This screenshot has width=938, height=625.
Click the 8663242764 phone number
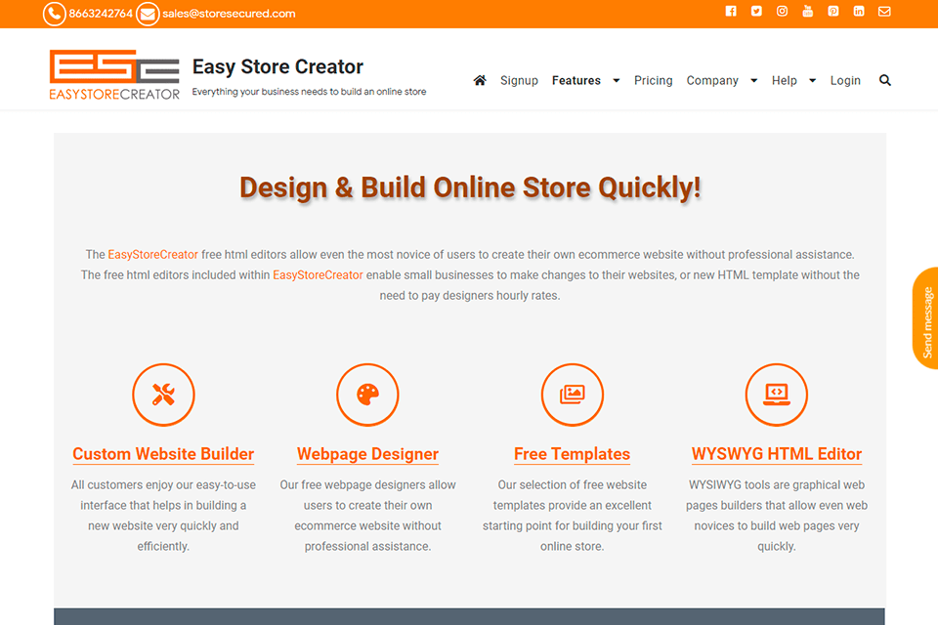[101, 14]
